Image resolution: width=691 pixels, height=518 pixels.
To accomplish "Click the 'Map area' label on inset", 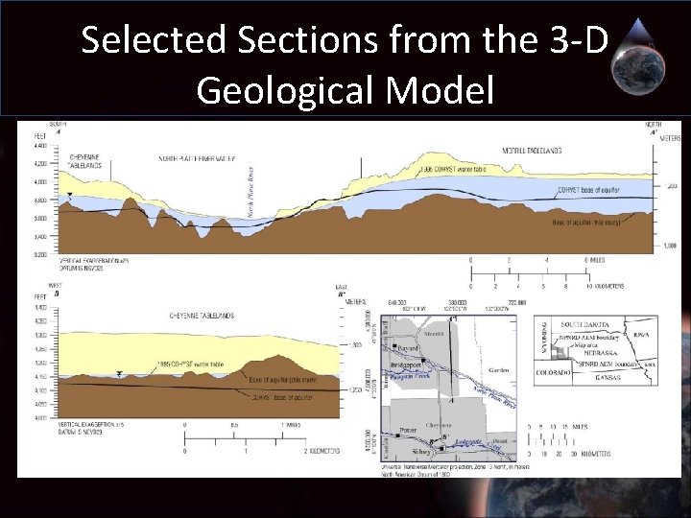I will pos(586,345).
